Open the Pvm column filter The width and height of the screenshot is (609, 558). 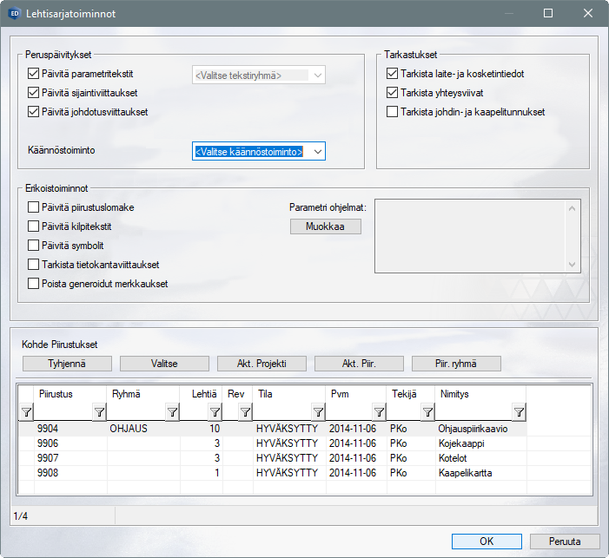coord(379,412)
